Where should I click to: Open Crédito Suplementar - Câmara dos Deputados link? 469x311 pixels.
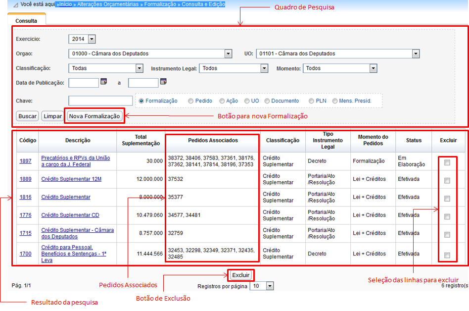tap(78, 233)
